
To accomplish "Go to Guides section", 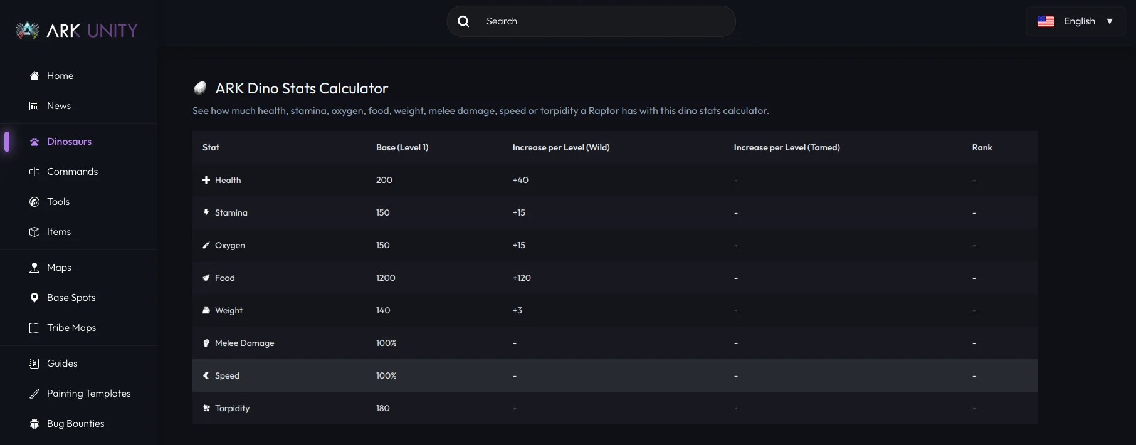I will click(x=62, y=364).
